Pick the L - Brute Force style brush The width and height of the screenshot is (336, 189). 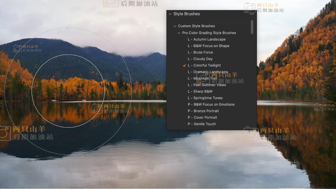tap(200, 52)
